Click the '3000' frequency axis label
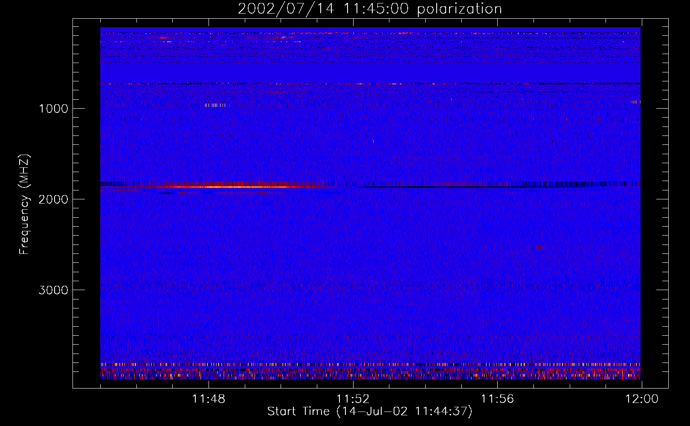The image size is (690, 426). pyautogui.click(x=53, y=290)
